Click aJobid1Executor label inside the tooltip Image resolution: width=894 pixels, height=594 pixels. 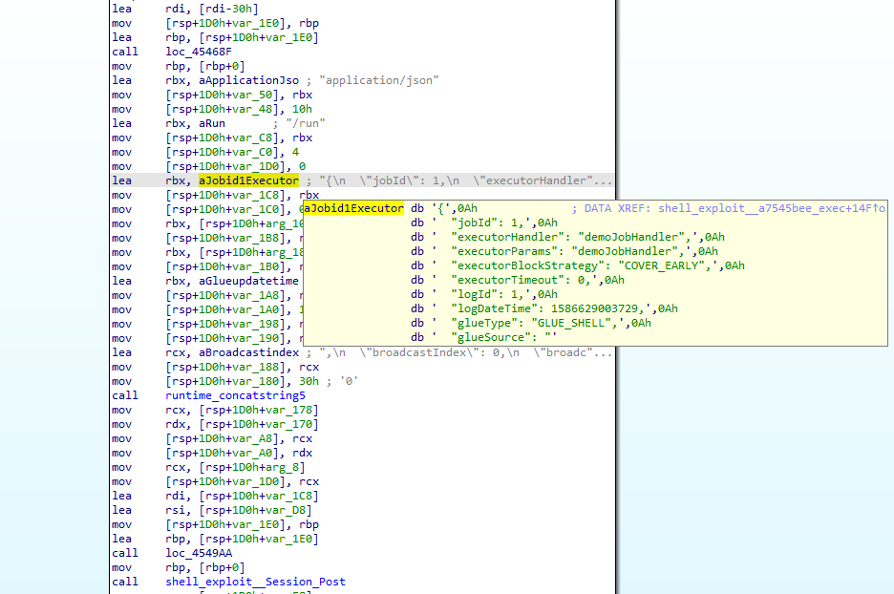pos(353,208)
